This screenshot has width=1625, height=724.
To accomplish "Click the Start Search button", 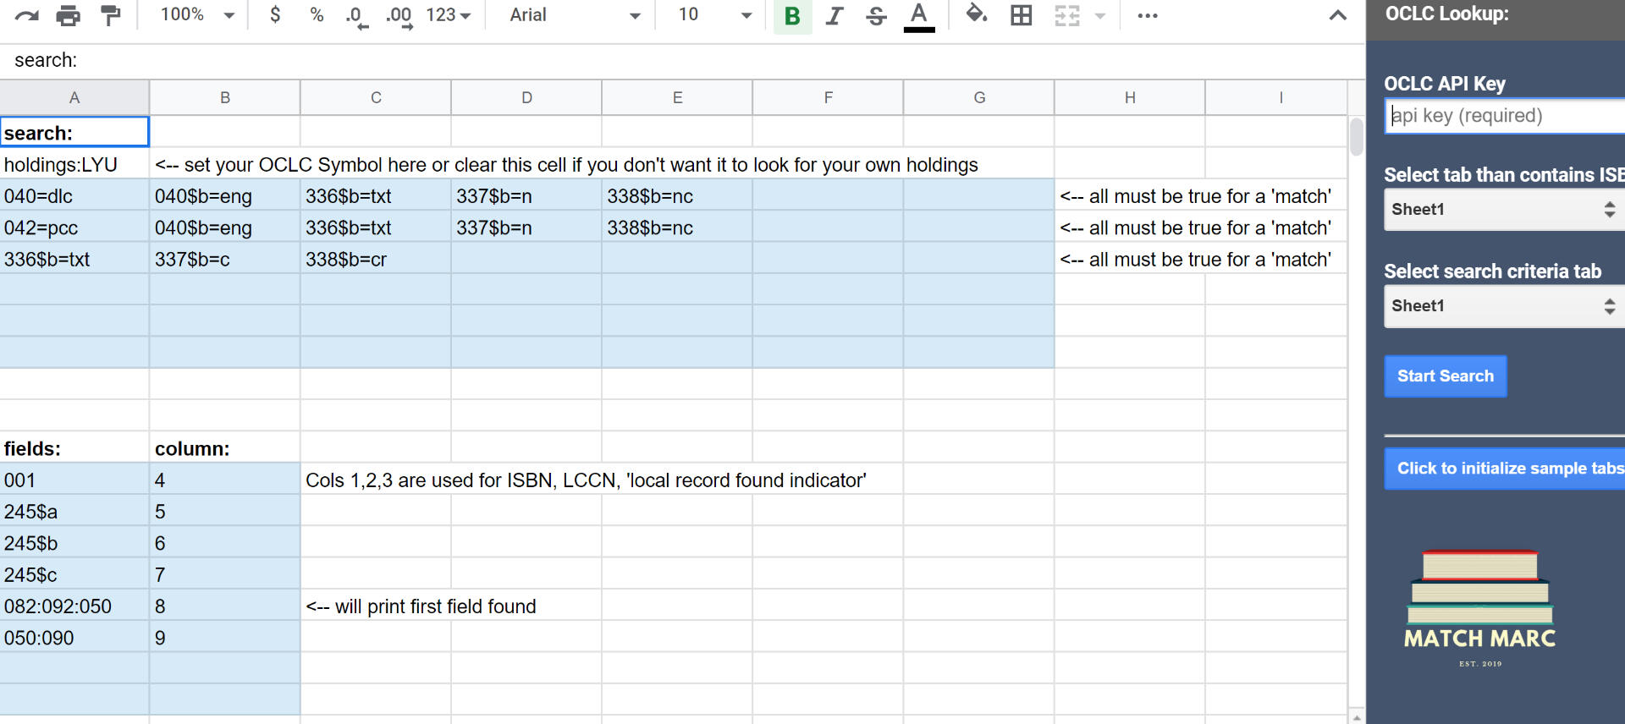I will [x=1445, y=376].
